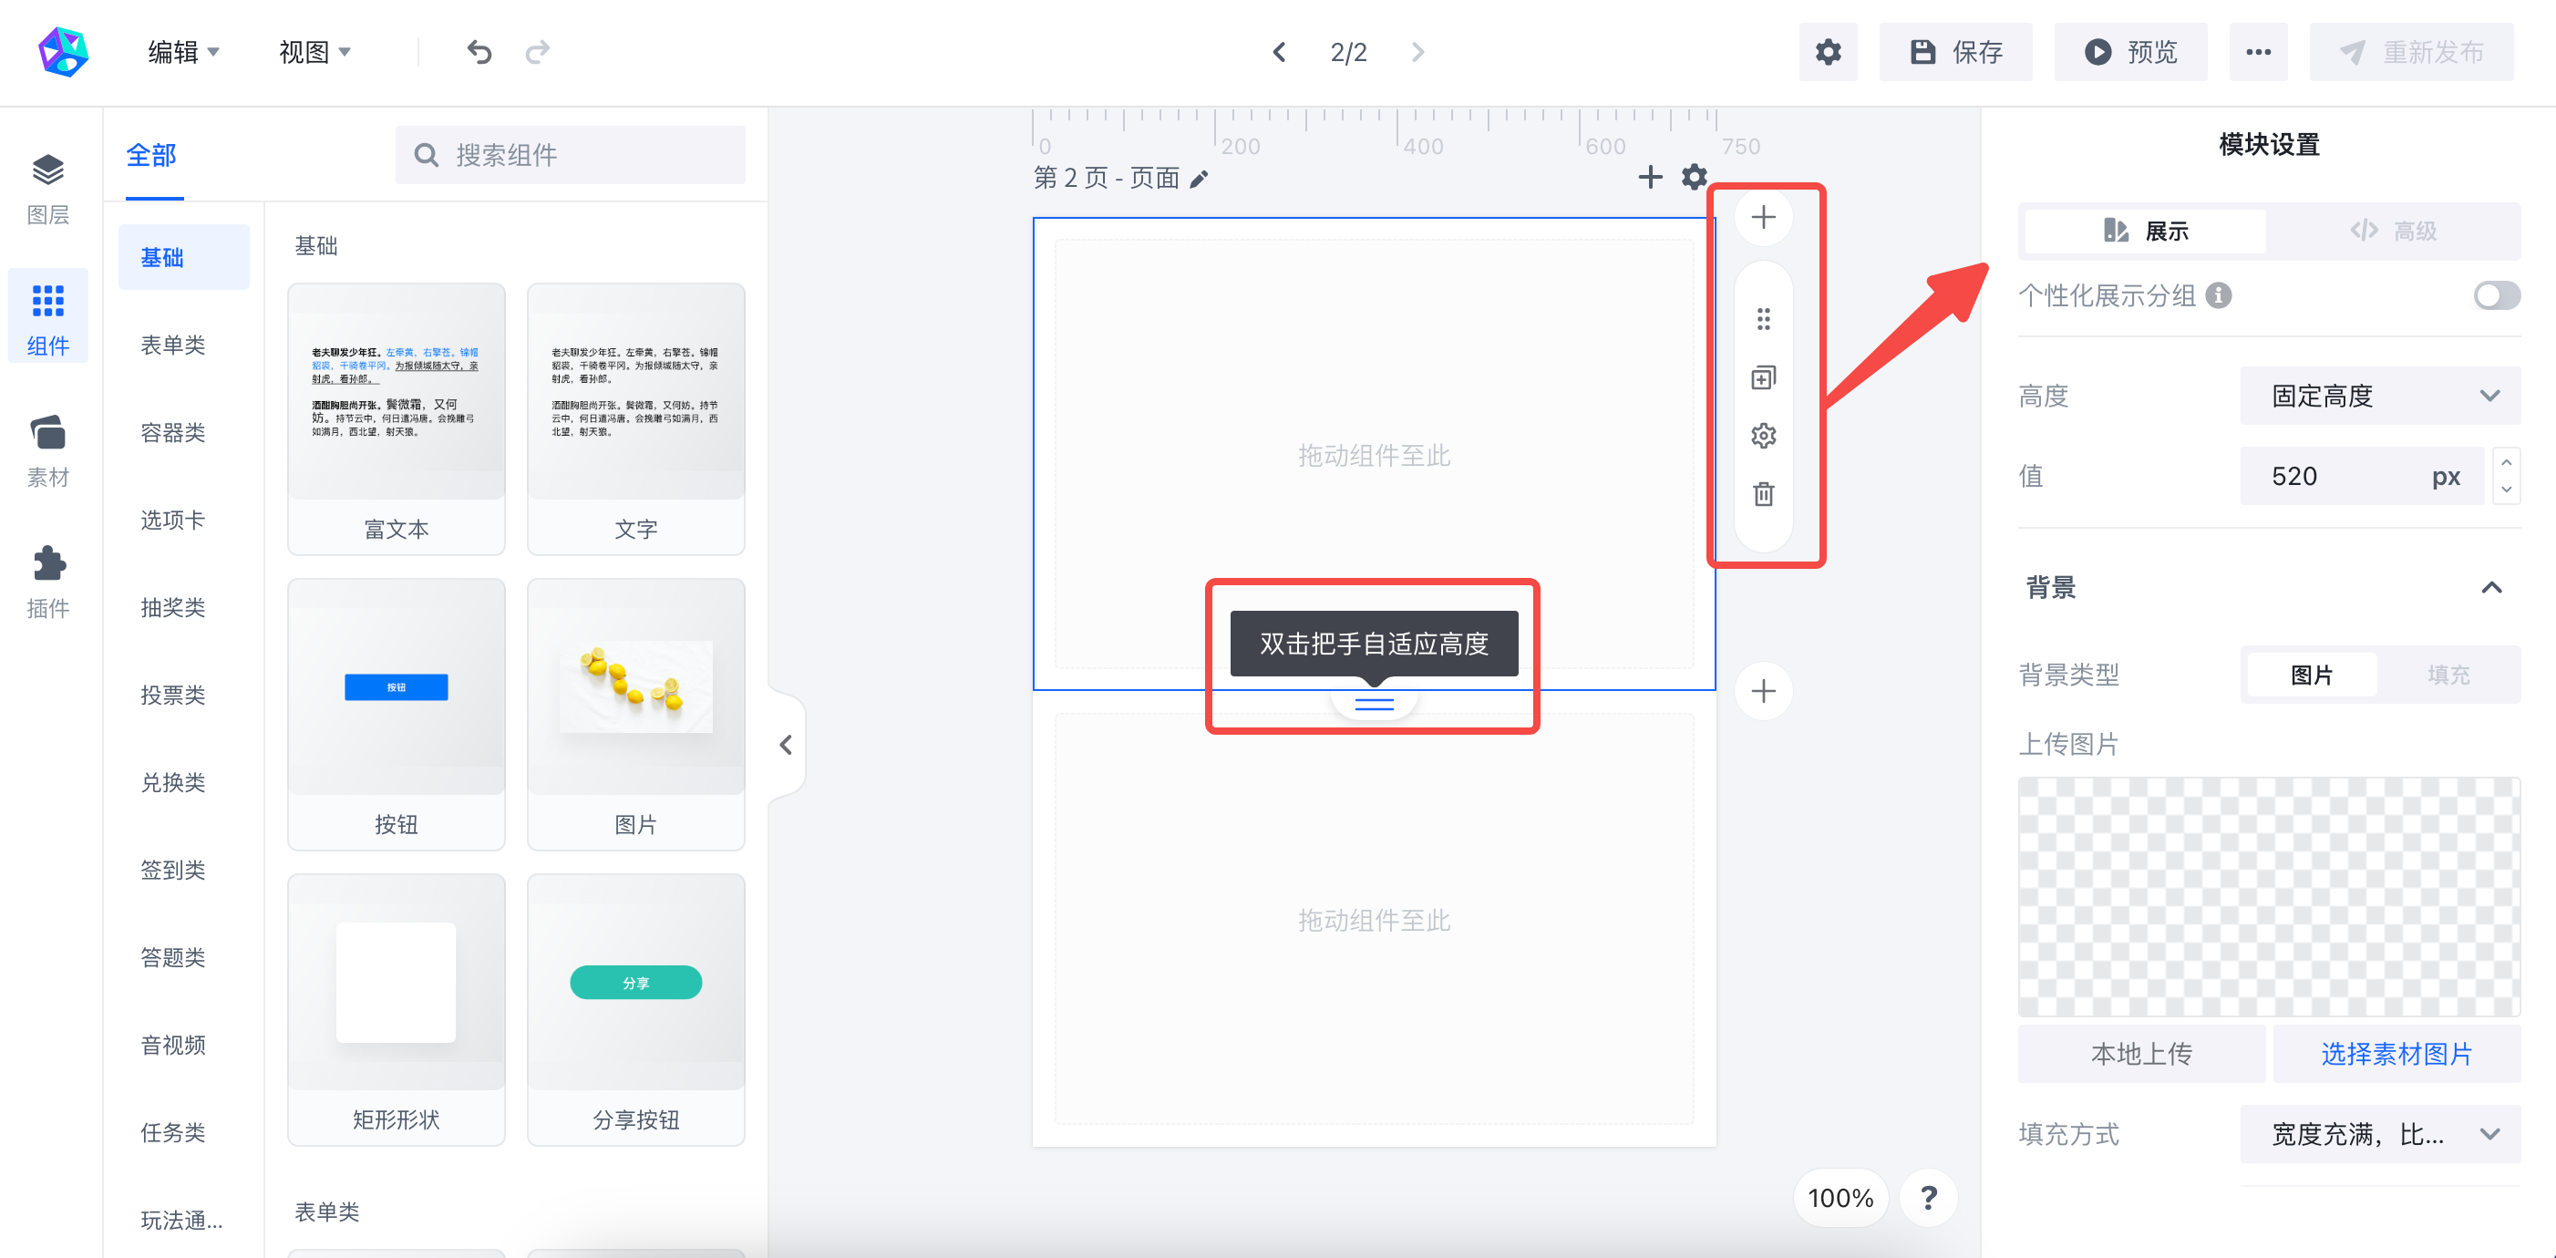
Task: Open the 图层 layers panel
Action: click(47, 188)
